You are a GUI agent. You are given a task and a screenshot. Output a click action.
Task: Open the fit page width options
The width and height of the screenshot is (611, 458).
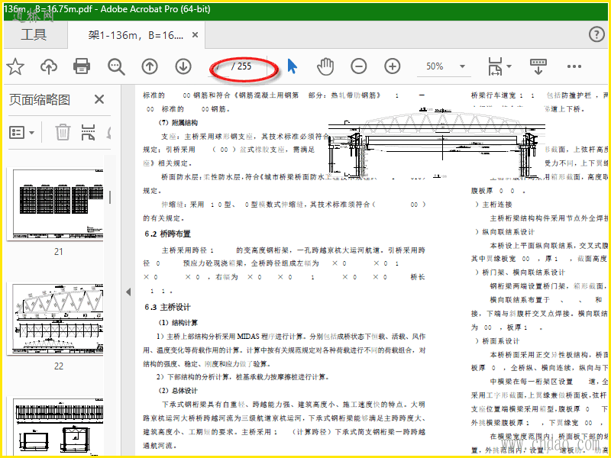tap(499, 66)
